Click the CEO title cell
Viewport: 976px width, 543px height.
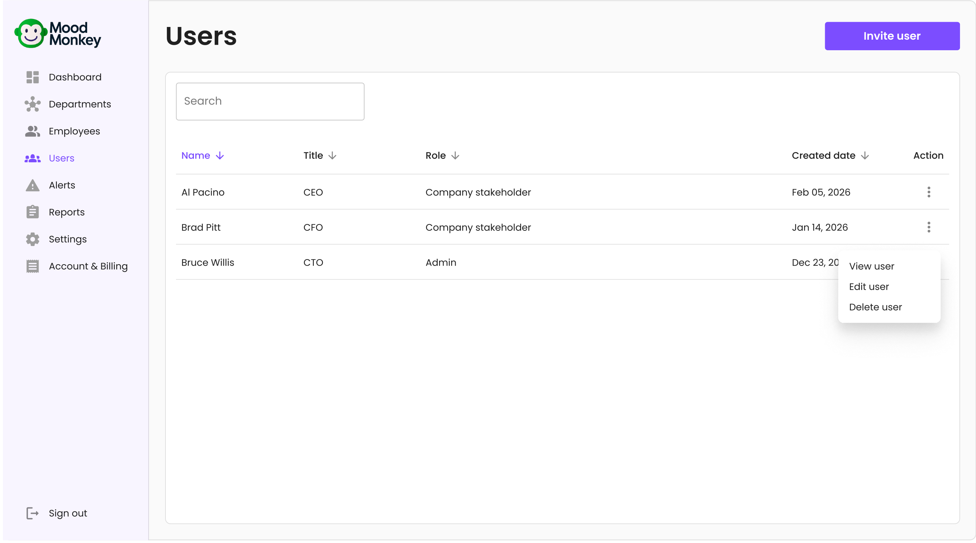(313, 192)
